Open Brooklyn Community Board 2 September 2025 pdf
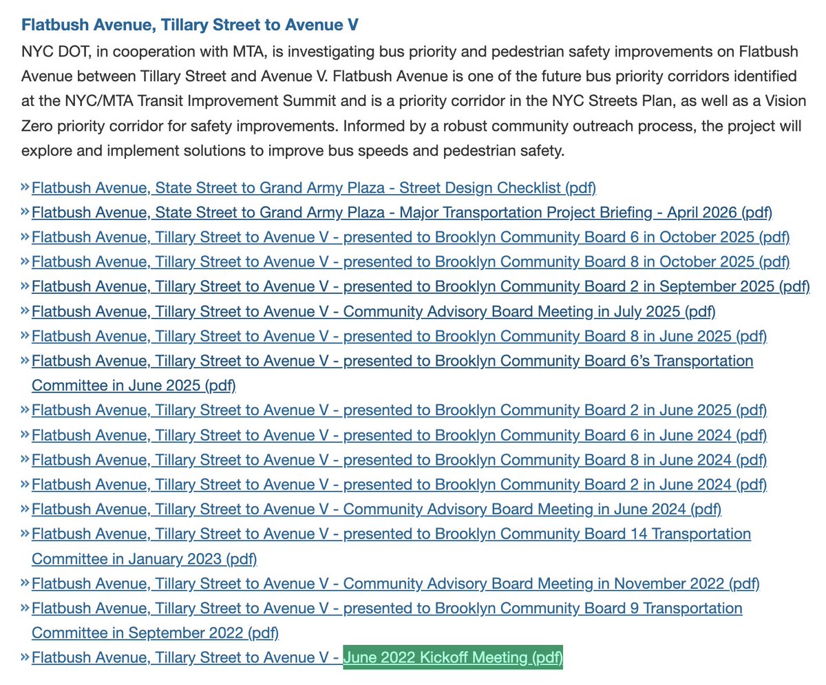The height and width of the screenshot is (685, 826). point(421,286)
